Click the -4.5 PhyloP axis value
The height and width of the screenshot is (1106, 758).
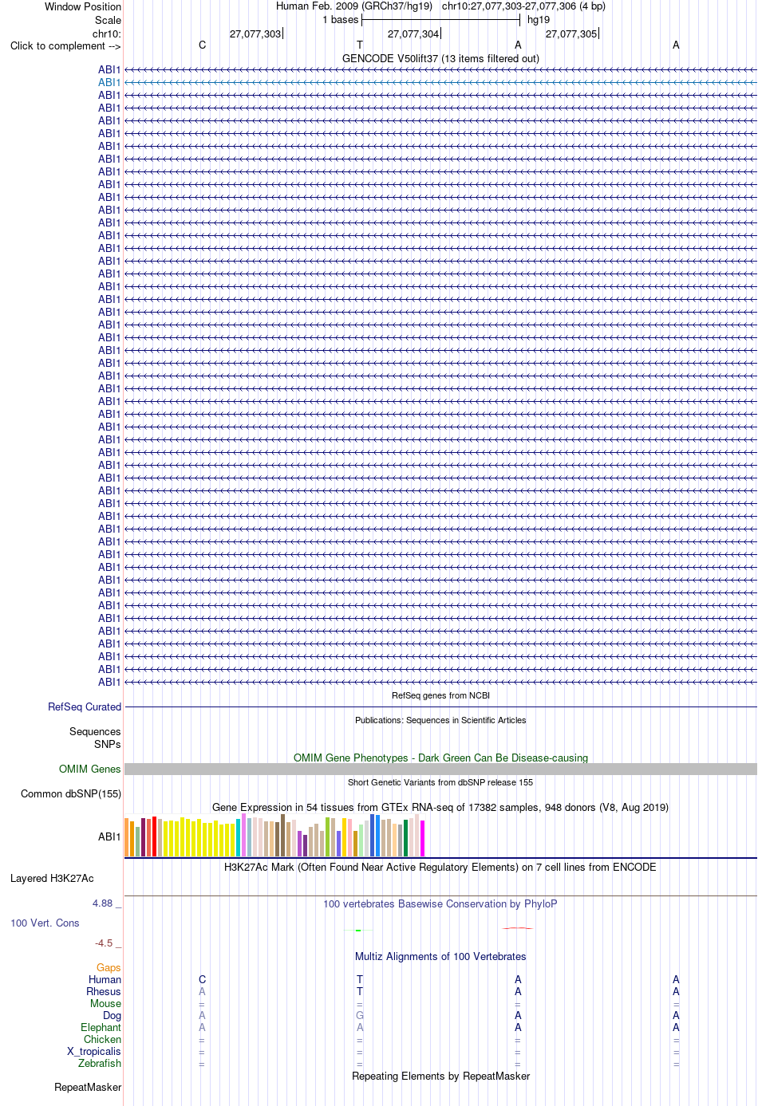tap(104, 943)
